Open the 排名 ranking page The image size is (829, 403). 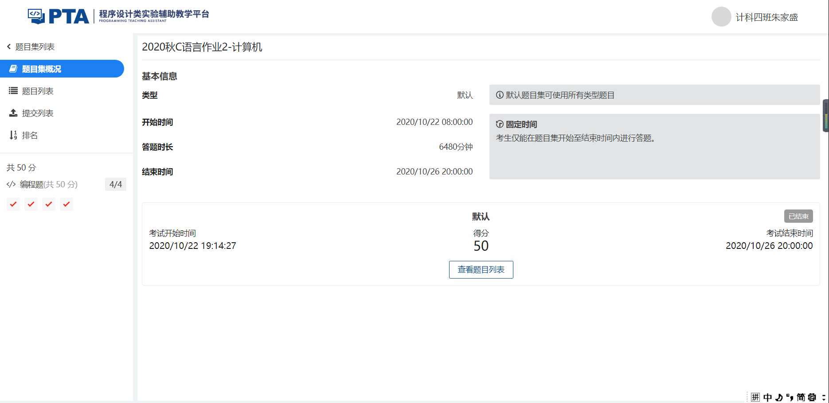30,135
